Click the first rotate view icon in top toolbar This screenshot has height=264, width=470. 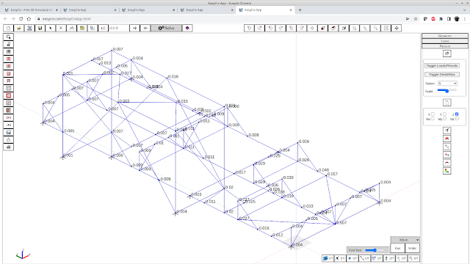(x=249, y=28)
